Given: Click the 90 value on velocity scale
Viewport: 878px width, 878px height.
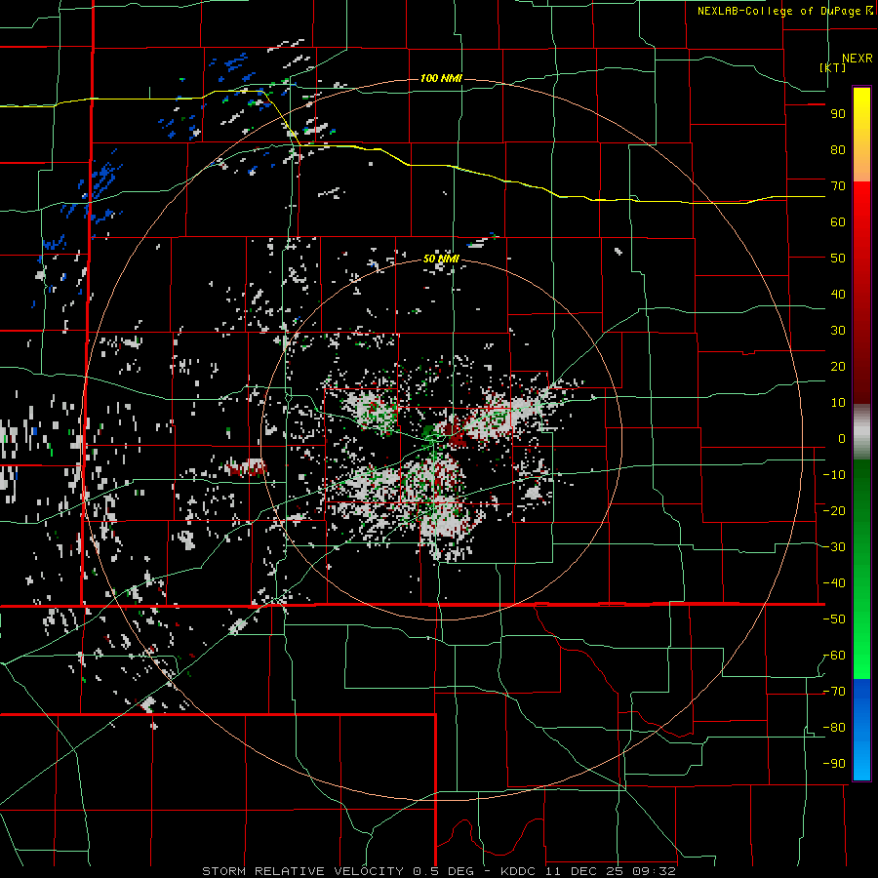Looking at the screenshot, I should click(838, 114).
